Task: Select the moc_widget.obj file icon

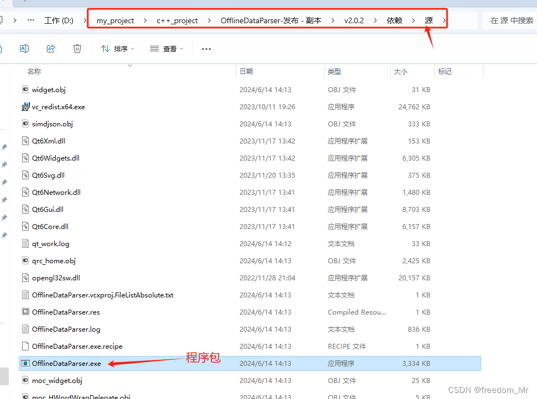Action: coord(25,380)
